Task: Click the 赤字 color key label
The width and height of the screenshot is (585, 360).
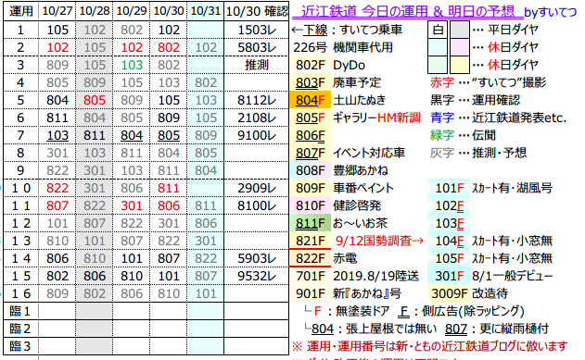Action: pyautogui.click(x=442, y=82)
